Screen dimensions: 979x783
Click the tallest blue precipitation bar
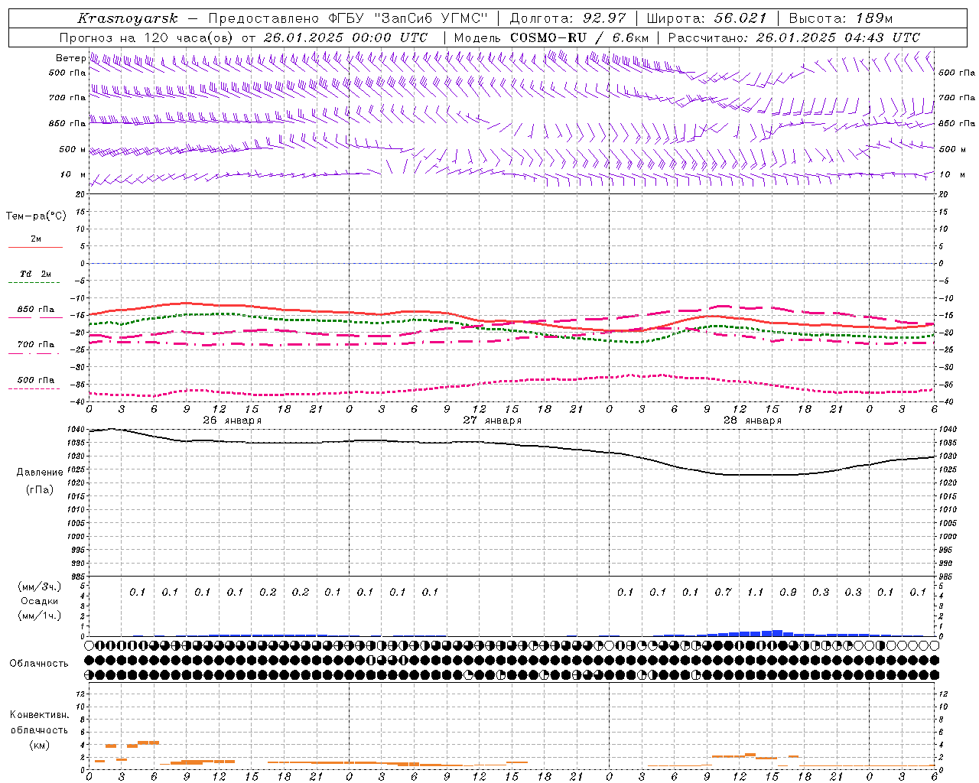777,632
